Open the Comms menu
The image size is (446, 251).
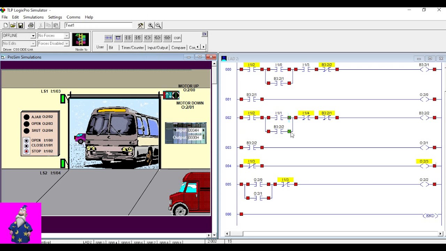(74, 17)
